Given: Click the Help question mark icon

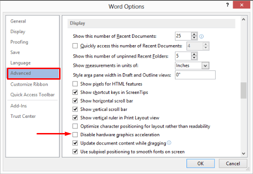Looking at the screenshot, I should click(228, 5).
